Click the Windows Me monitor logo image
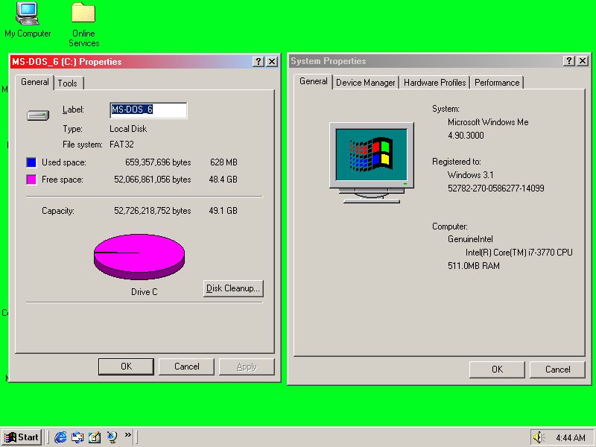 coord(371,162)
